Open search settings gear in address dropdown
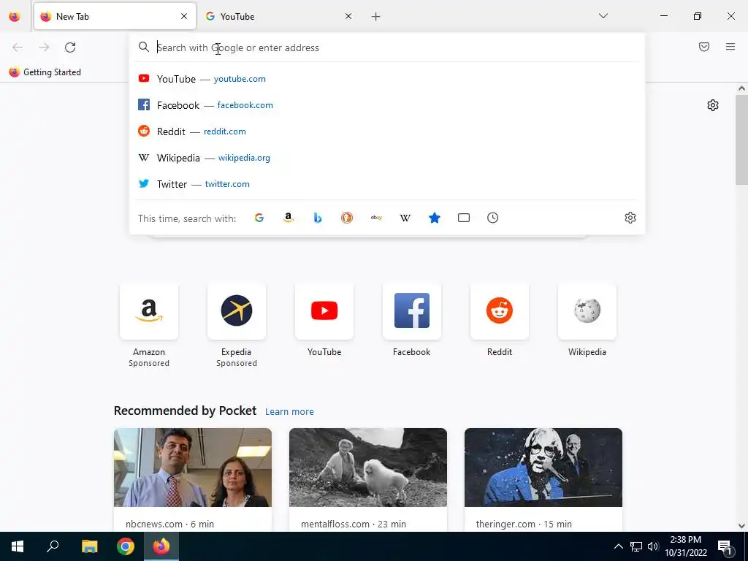748x561 pixels. [630, 218]
